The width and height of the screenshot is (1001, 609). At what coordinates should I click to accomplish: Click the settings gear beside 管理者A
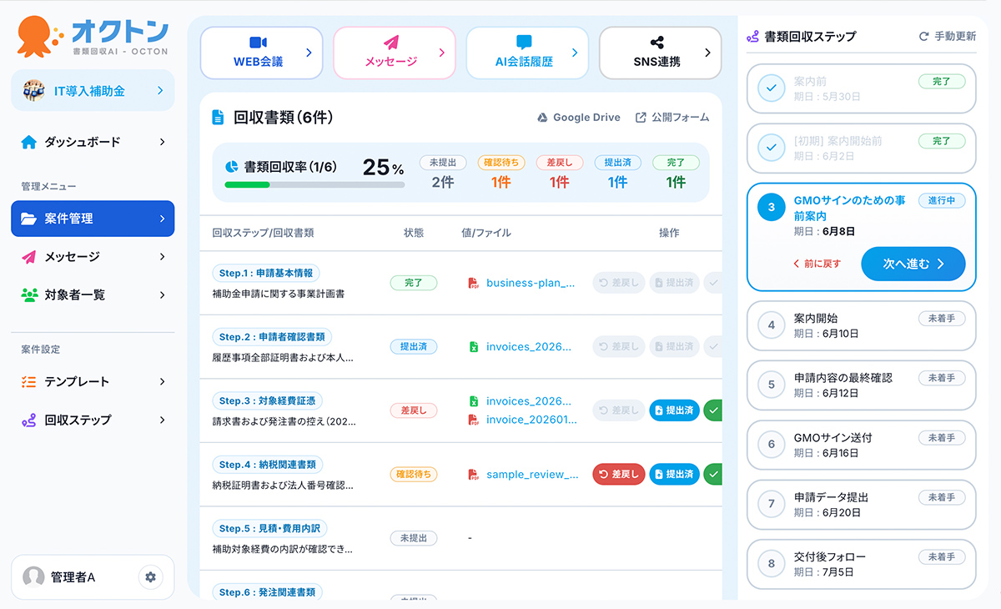click(150, 576)
